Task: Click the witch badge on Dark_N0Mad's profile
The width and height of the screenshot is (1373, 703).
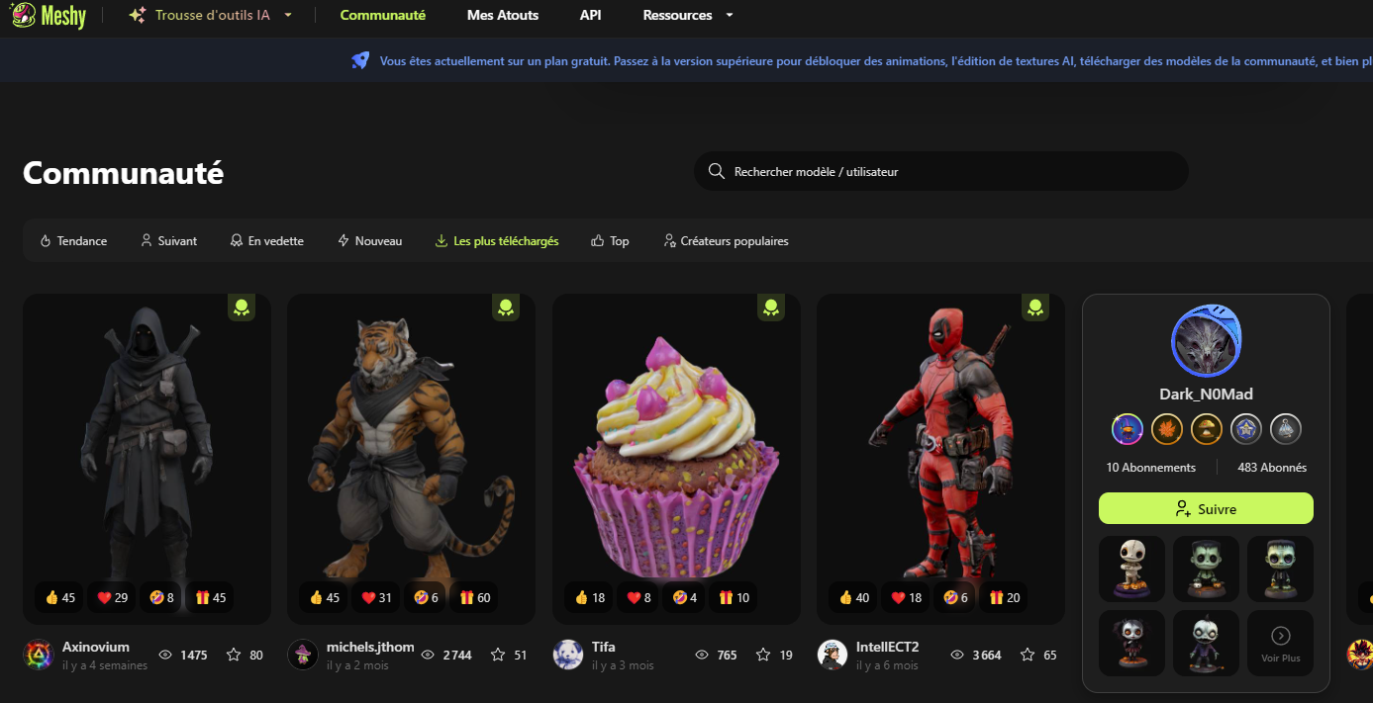Action: point(1128,429)
